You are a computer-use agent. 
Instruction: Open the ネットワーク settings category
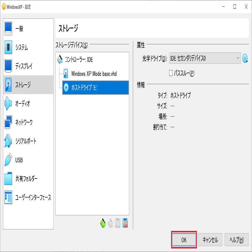pyautogui.click(x=28, y=122)
